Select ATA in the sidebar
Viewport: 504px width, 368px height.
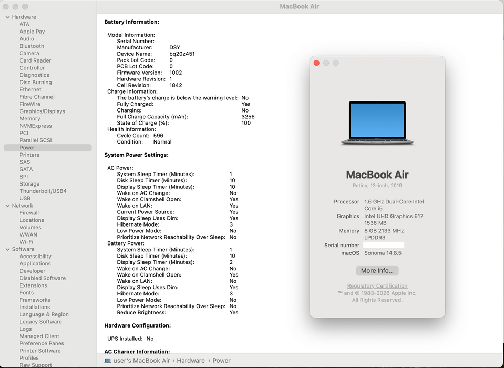tap(24, 24)
